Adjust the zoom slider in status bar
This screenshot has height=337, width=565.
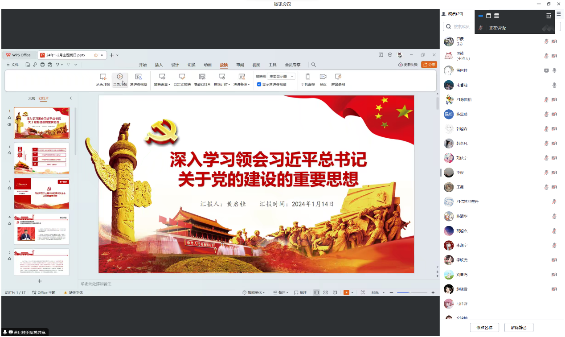tap(410, 292)
